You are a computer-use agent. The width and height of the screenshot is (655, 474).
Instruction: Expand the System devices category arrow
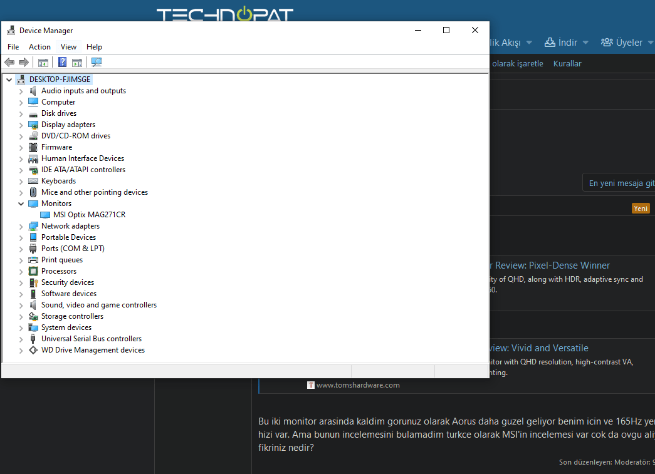click(21, 327)
